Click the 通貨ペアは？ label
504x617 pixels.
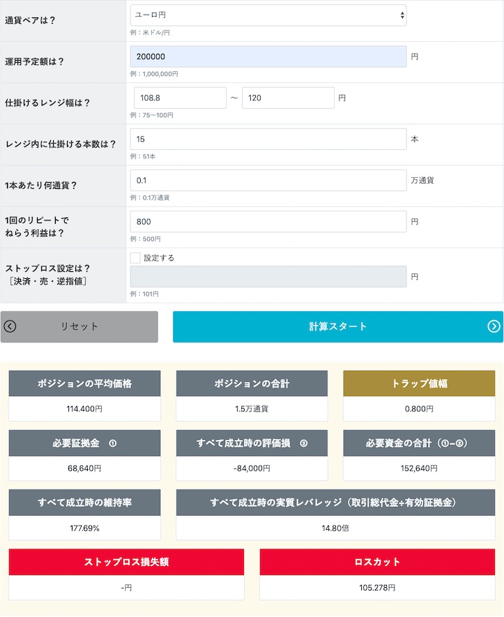pyautogui.click(x=30, y=20)
